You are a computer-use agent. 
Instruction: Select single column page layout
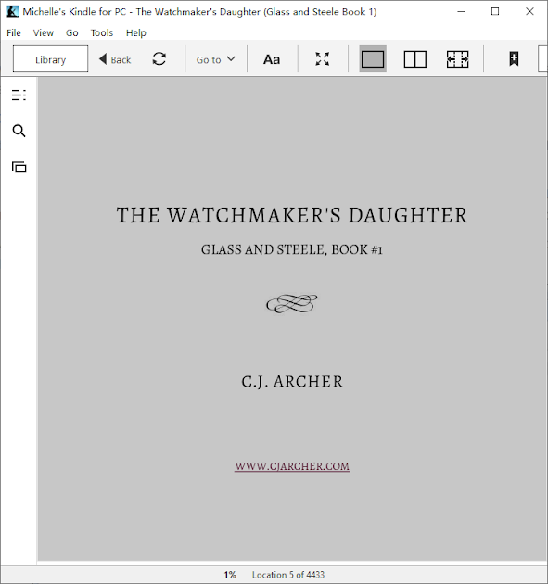(x=373, y=58)
